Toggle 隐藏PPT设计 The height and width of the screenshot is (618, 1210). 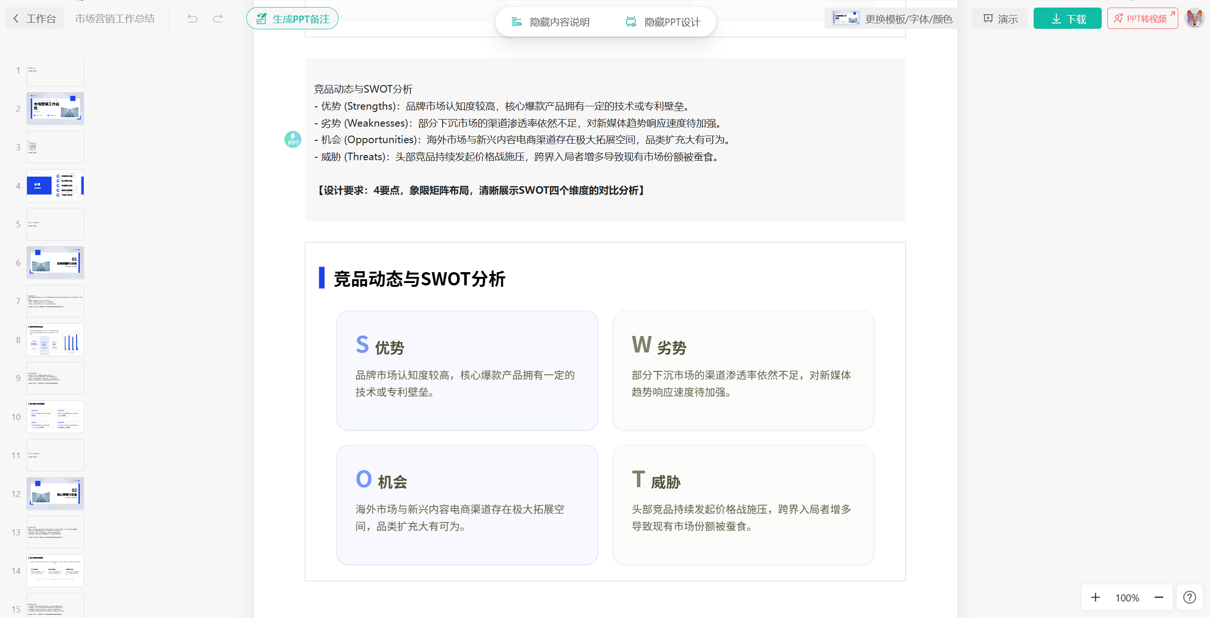point(662,22)
